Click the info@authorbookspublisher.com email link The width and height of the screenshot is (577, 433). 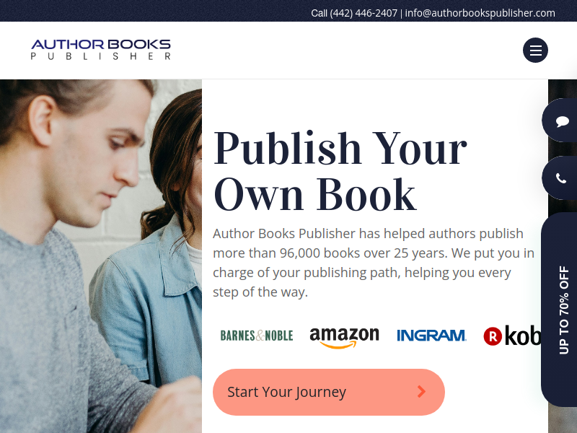tap(480, 13)
